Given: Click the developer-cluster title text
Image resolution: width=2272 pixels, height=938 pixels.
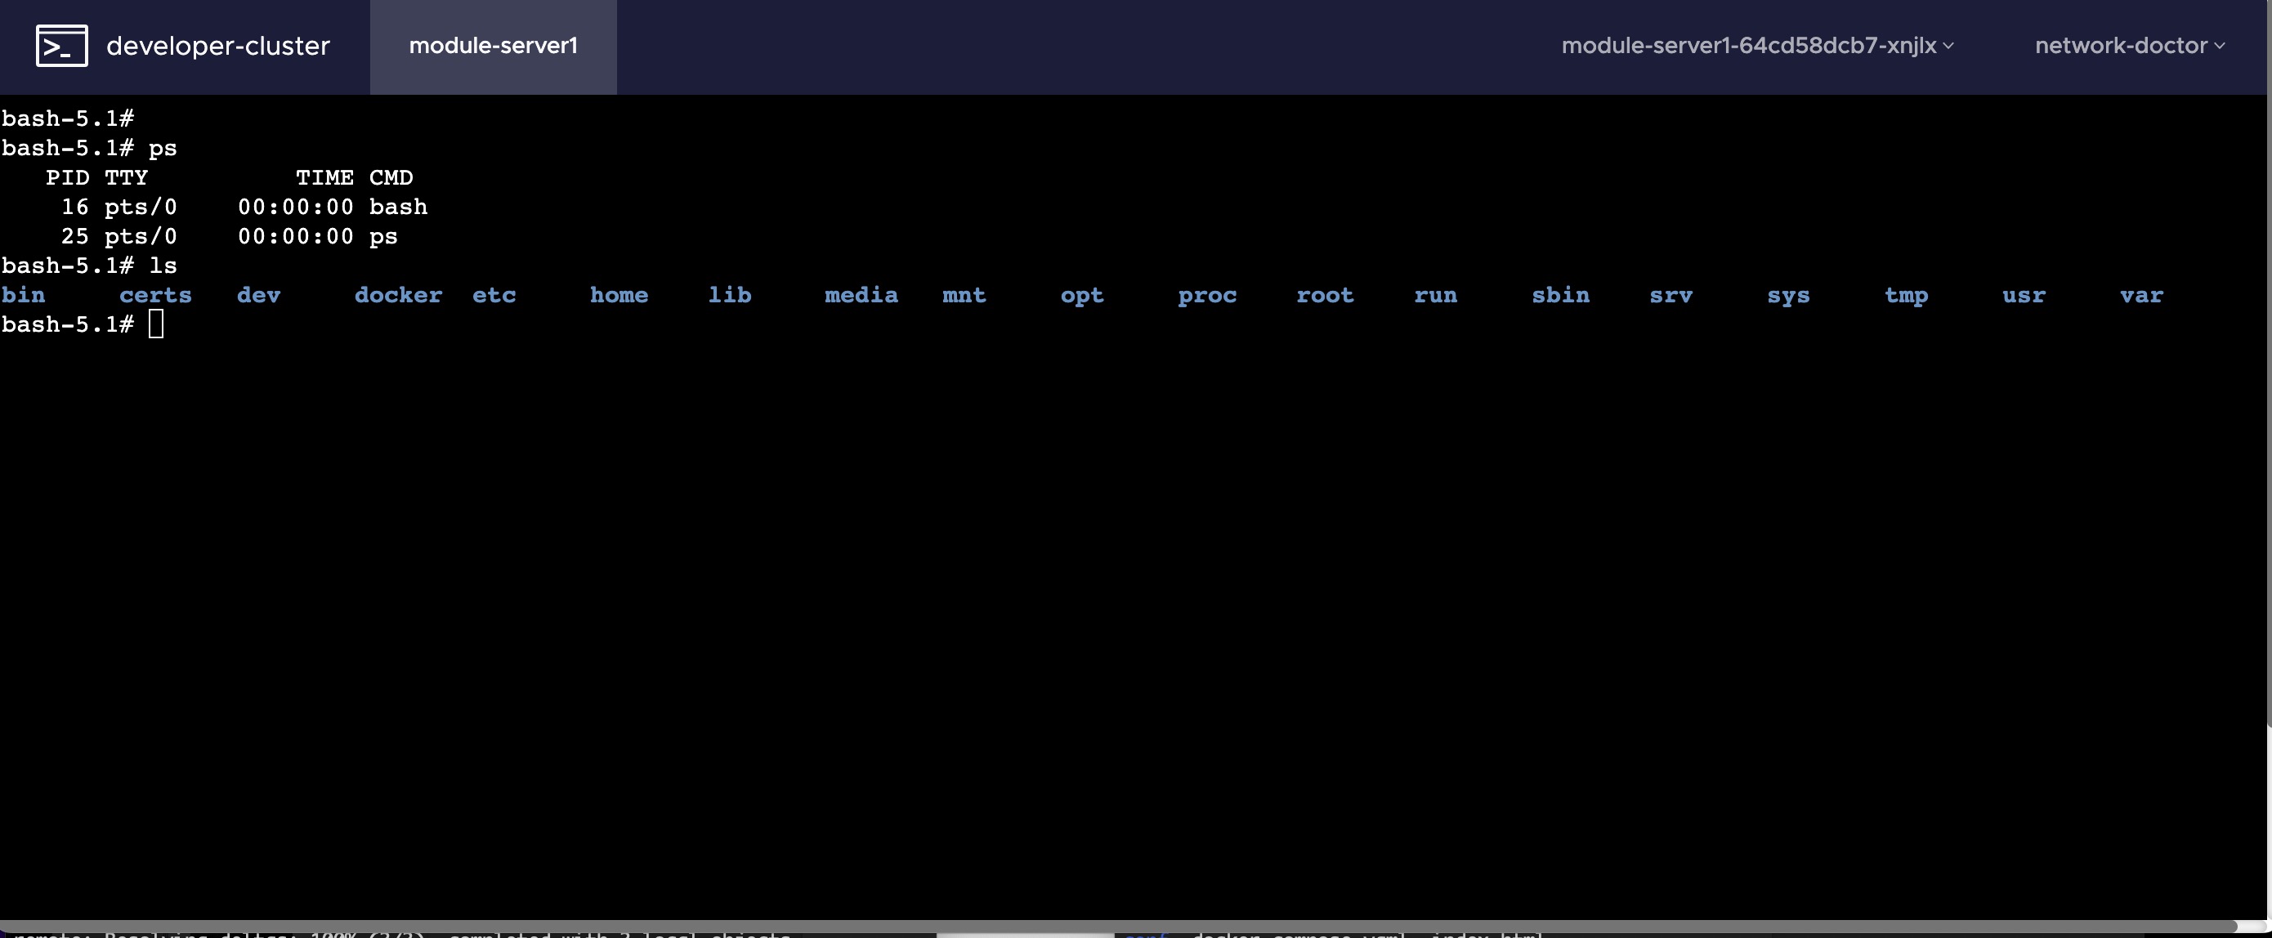Looking at the screenshot, I should [218, 46].
